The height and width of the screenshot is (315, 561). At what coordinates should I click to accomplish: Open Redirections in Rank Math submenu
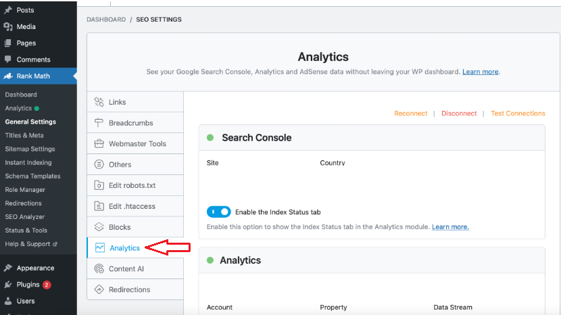[x=23, y=203]
